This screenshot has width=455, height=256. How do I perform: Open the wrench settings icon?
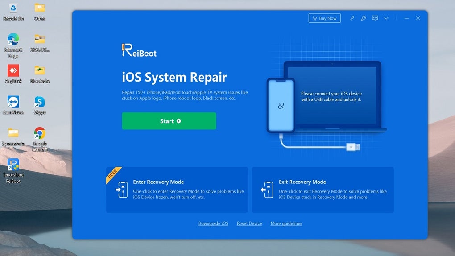pos(363,18)
